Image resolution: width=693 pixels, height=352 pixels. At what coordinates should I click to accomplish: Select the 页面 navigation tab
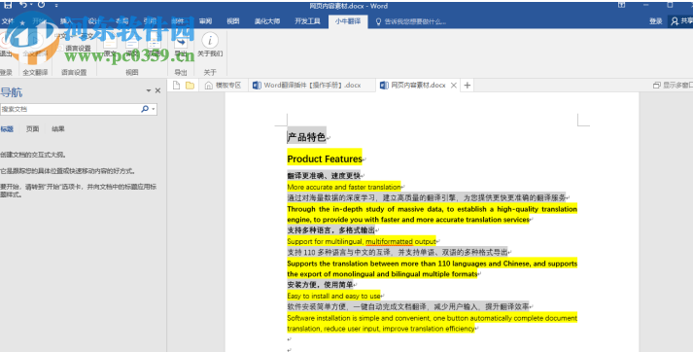32,129
